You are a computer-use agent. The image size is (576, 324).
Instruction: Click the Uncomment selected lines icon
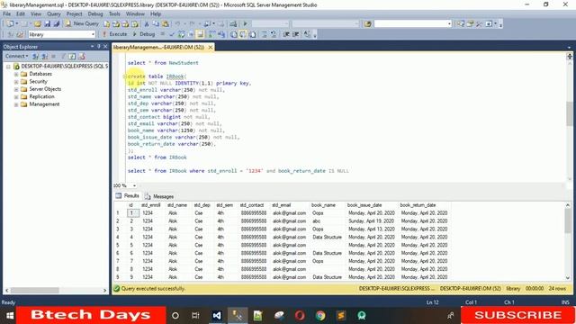274,34
